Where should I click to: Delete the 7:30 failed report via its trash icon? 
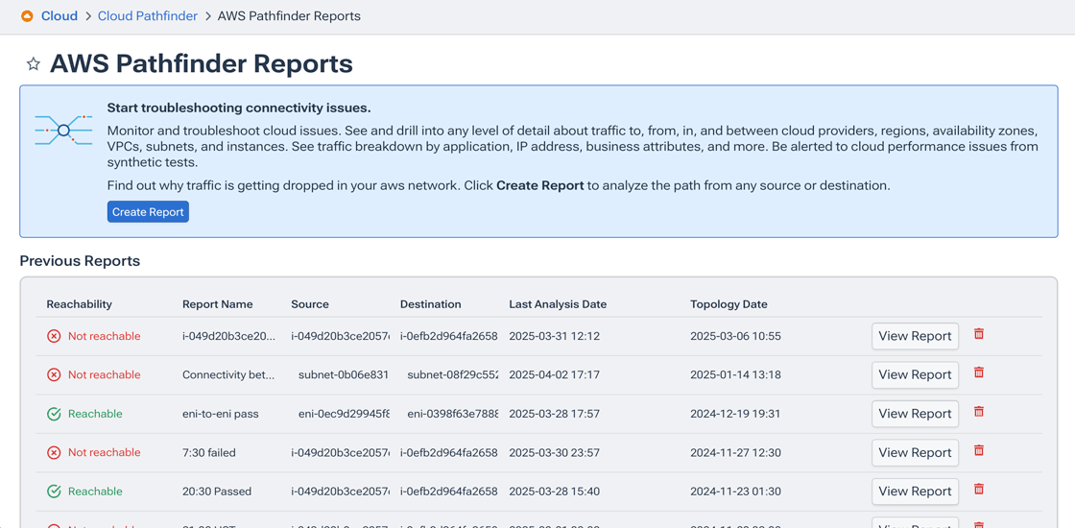[979, 450]
